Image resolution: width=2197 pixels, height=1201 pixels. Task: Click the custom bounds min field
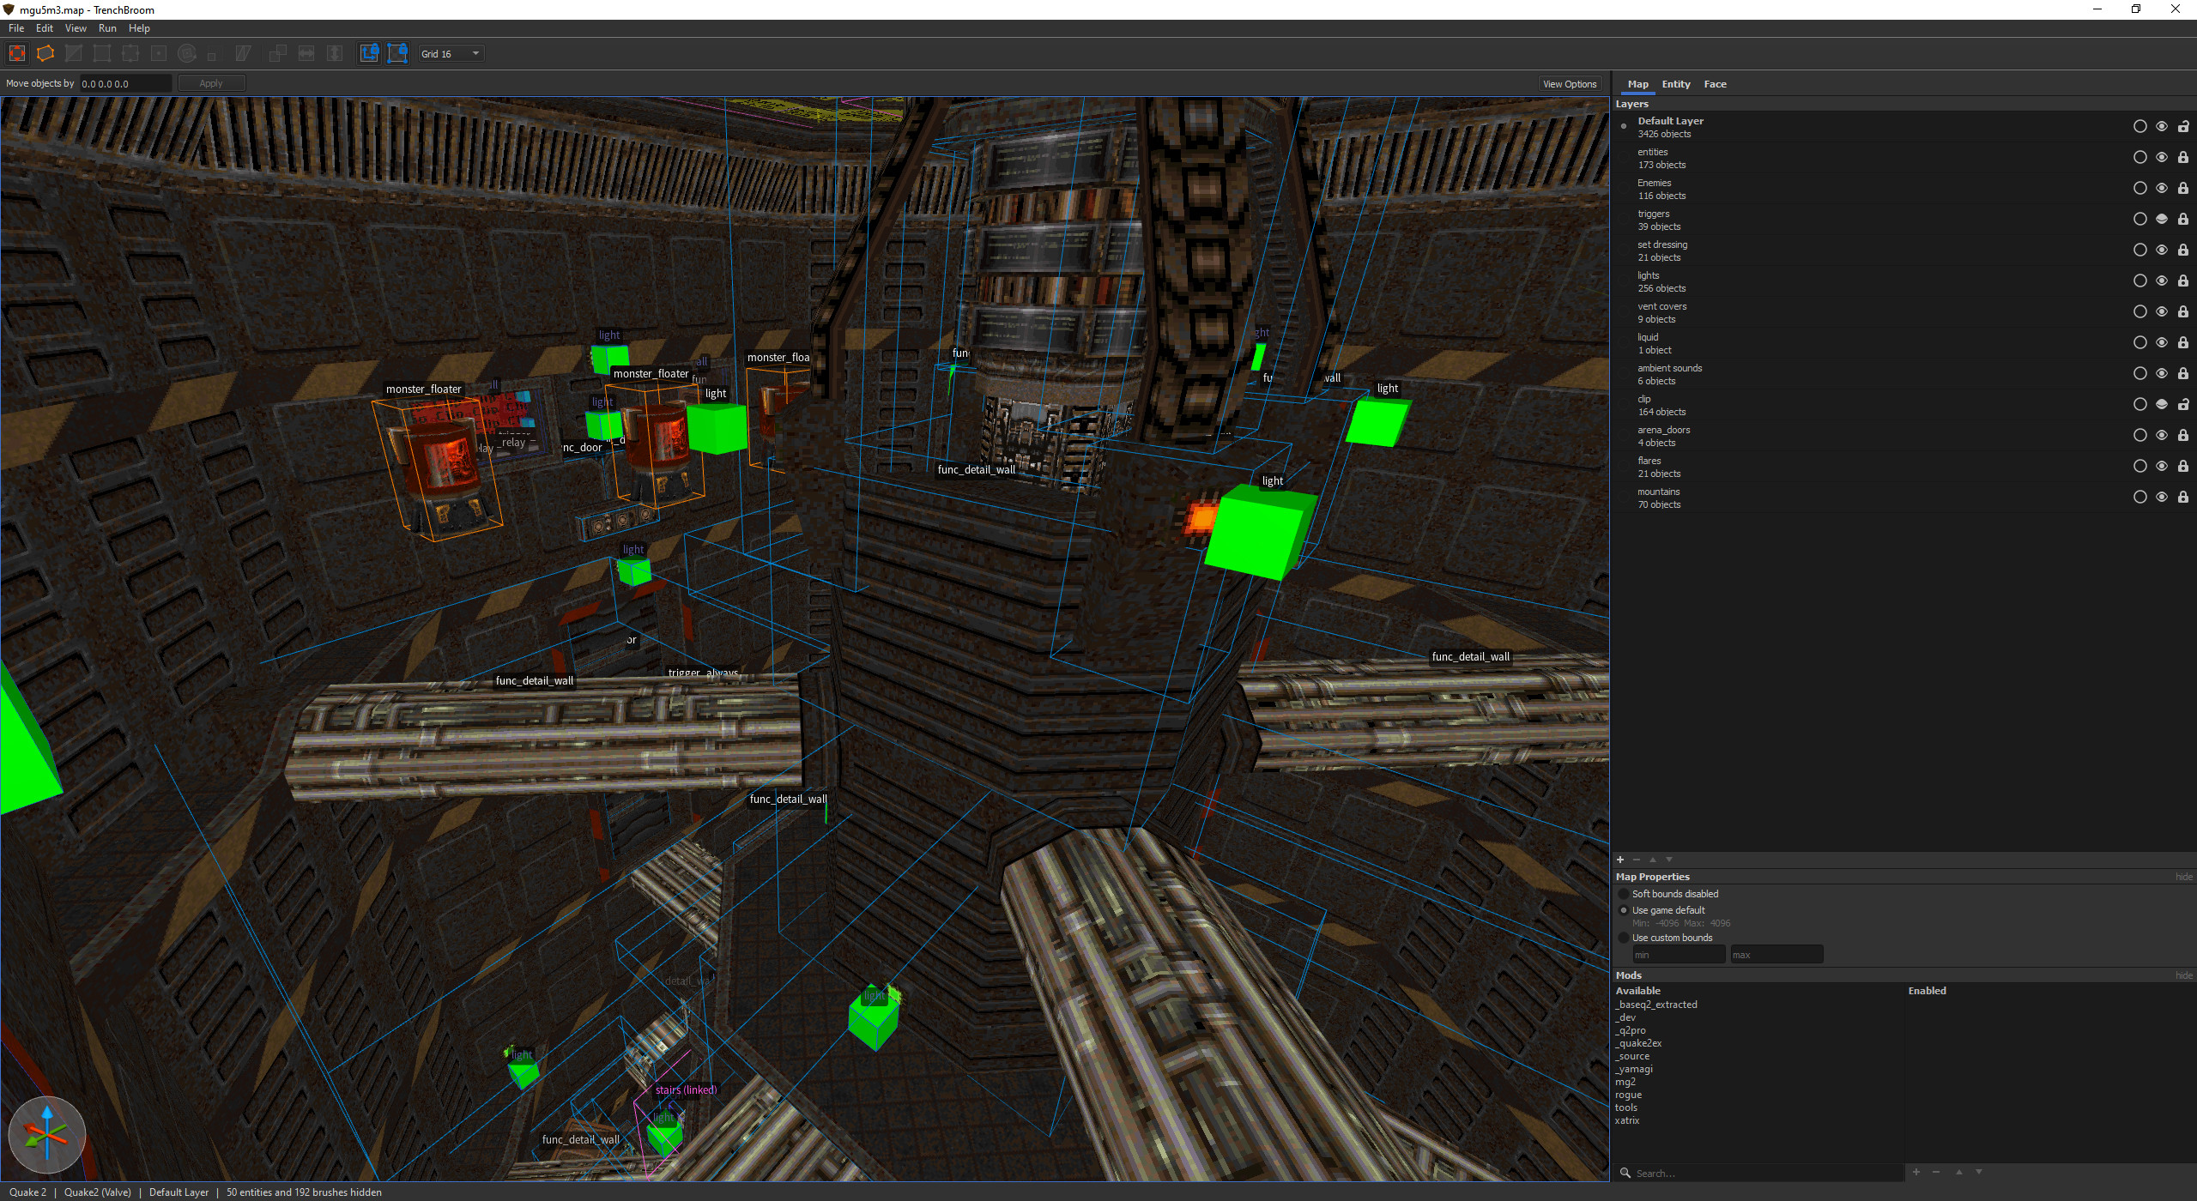[x=1679, y=955]
